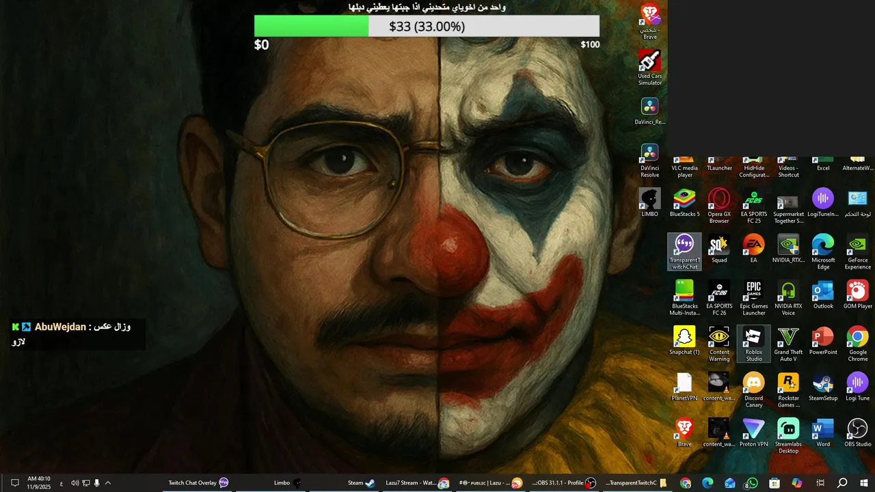Image resolution: width=875 pixels, height=492 pixels.
Task: Open the Logi Tune desktop icon
Action: pyautogui.click(x=858, y=387)
